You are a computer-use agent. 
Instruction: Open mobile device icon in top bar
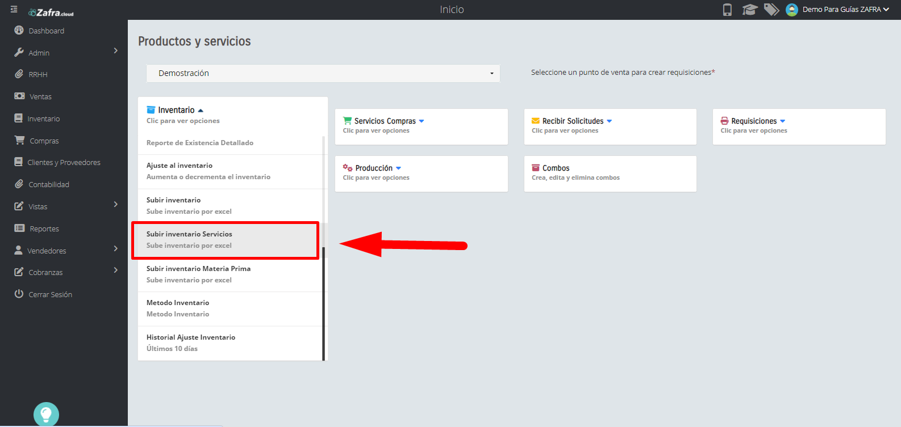click(x=727, y=10)
